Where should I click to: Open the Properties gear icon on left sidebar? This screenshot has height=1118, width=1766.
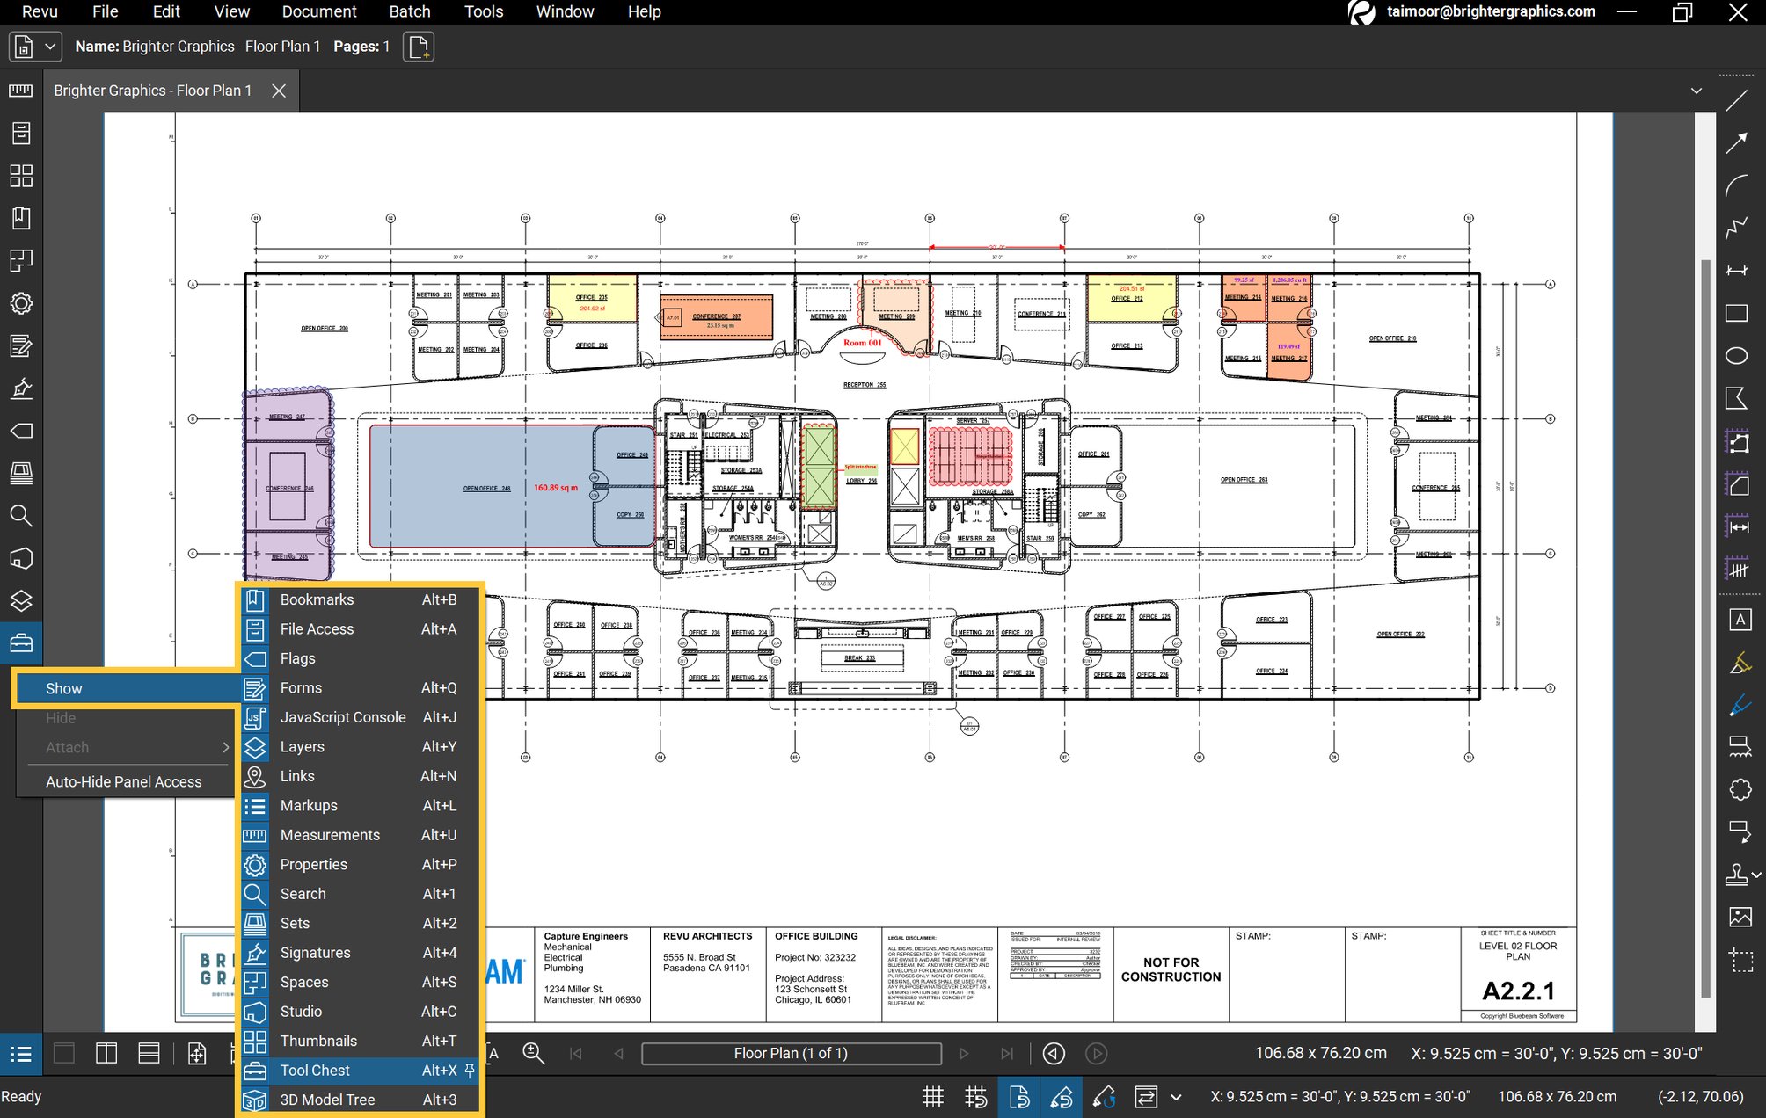click(21, 303)
